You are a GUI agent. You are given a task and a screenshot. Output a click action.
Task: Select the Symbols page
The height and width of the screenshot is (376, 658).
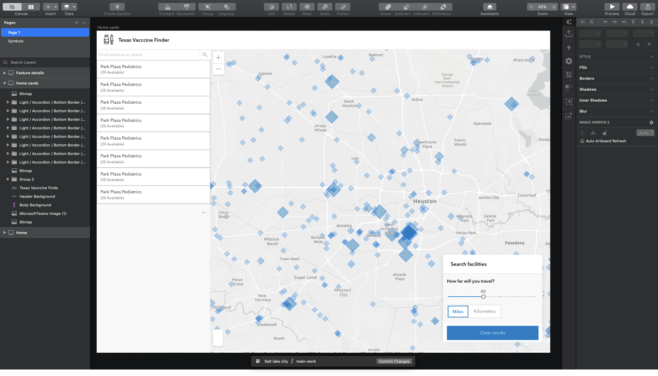pos(16,41)
